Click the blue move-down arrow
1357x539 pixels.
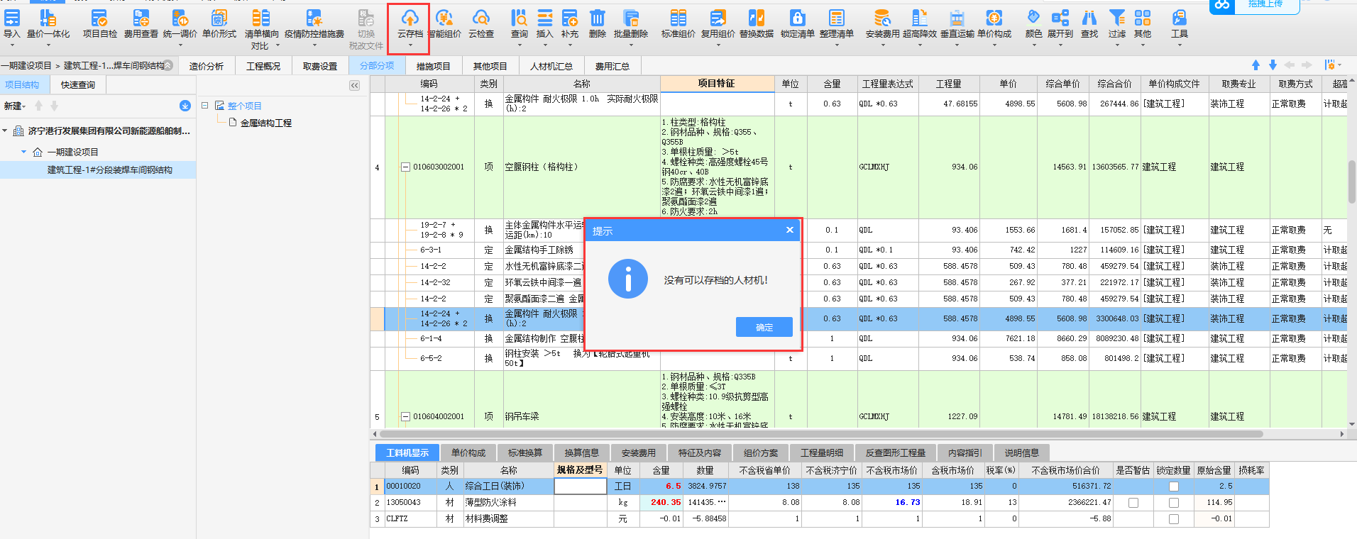[x=1273, y=65]
